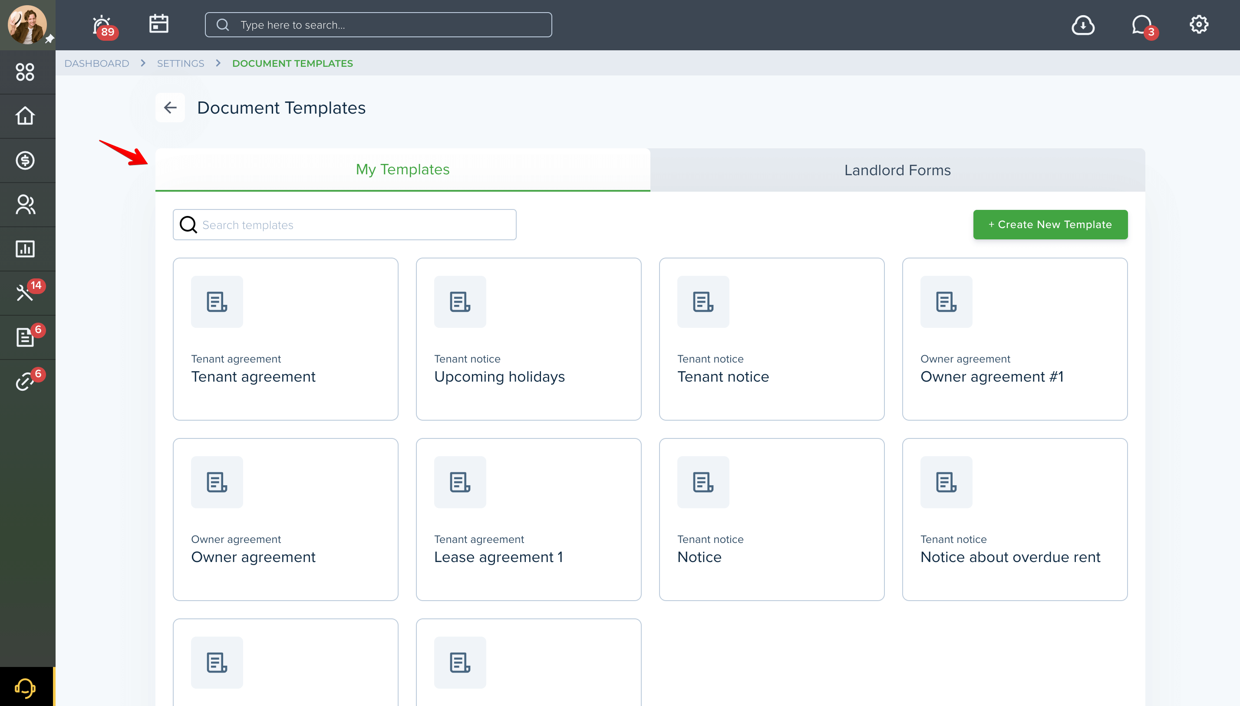Click the magnifier icon in Search templates

point(188,225)
